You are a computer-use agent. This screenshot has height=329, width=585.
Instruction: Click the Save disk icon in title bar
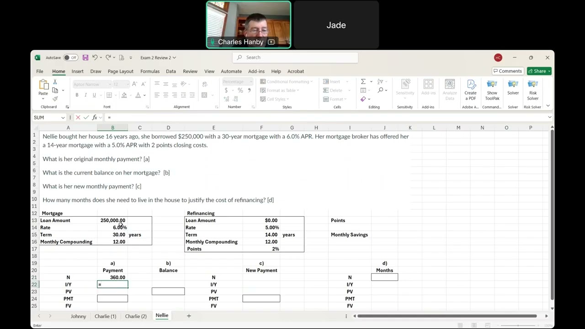85,58
